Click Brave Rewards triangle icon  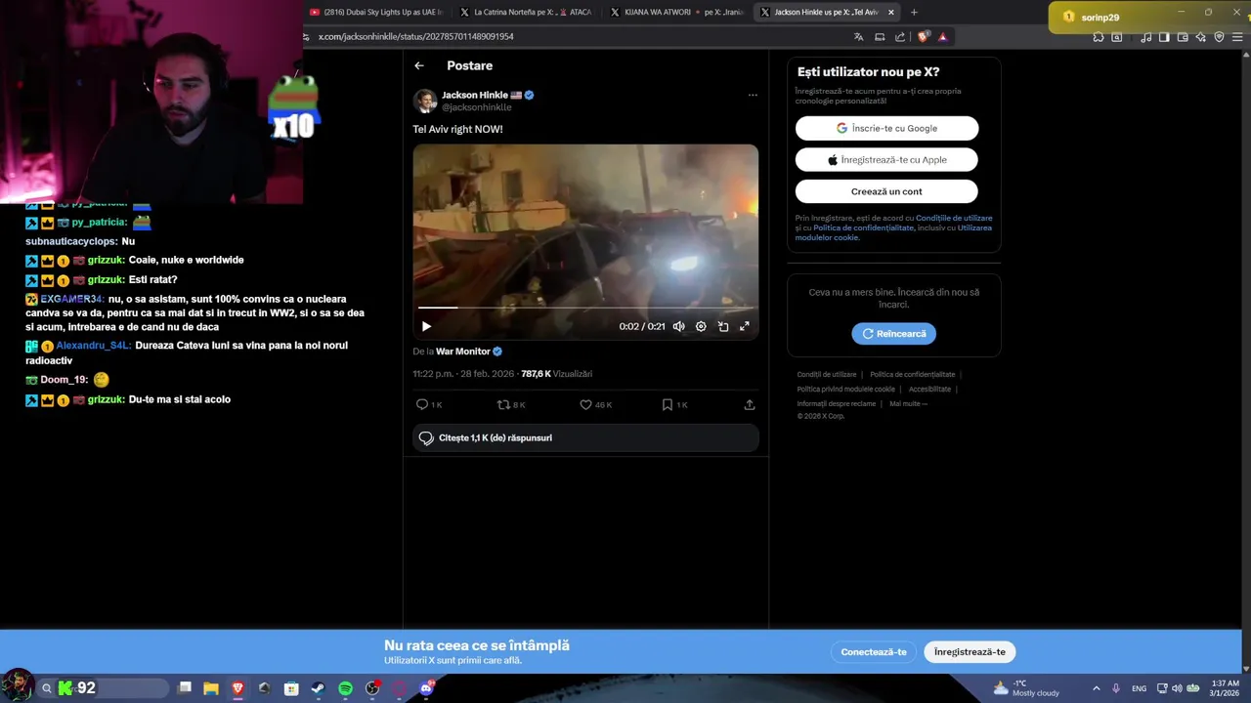pos(943,37)
